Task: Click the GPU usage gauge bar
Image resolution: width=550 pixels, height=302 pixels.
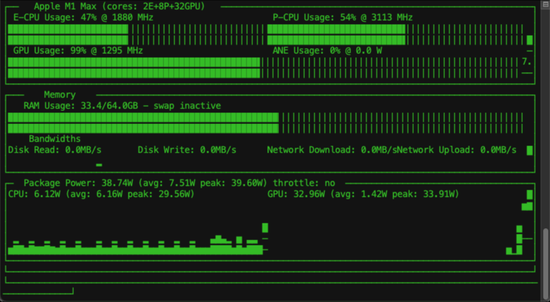Action: [263, 68]
